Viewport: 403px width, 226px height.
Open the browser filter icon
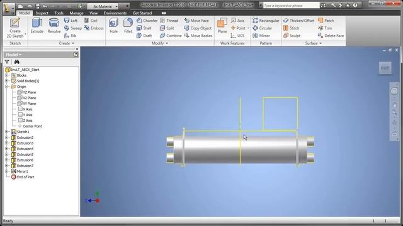(7, 62)
